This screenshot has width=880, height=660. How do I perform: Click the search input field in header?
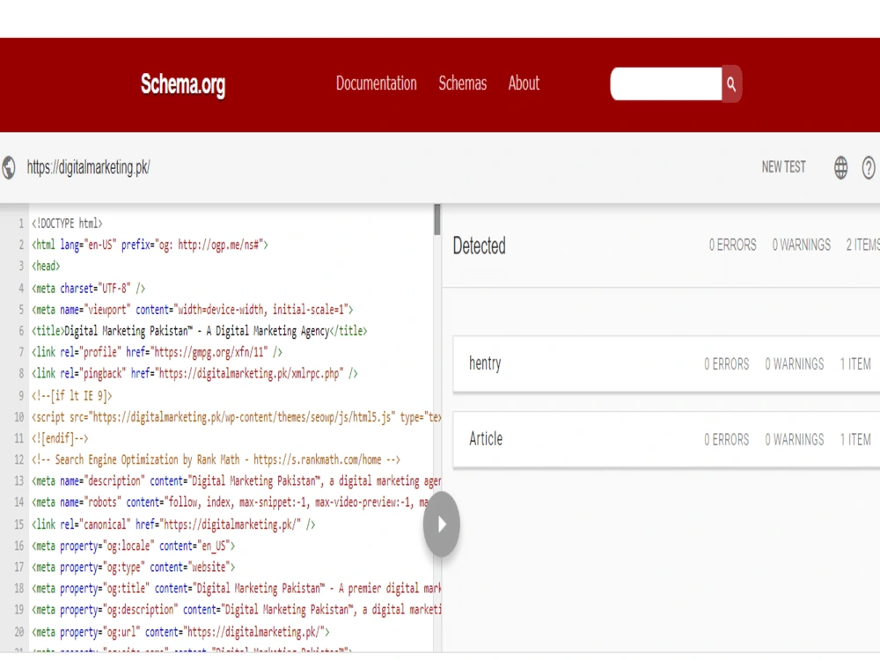[665, 84]
